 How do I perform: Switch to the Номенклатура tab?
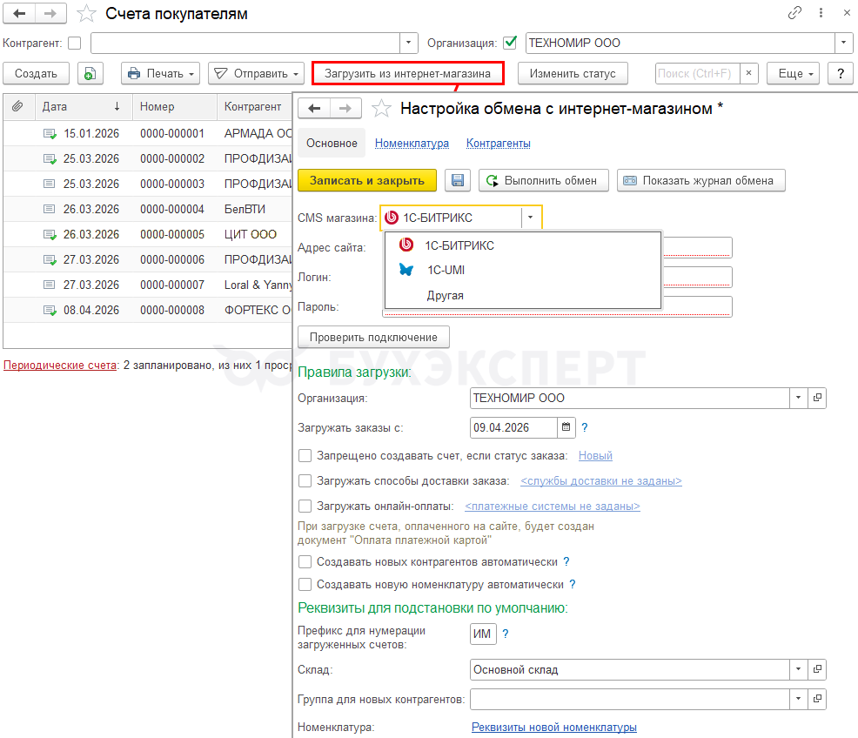point(412,143)
